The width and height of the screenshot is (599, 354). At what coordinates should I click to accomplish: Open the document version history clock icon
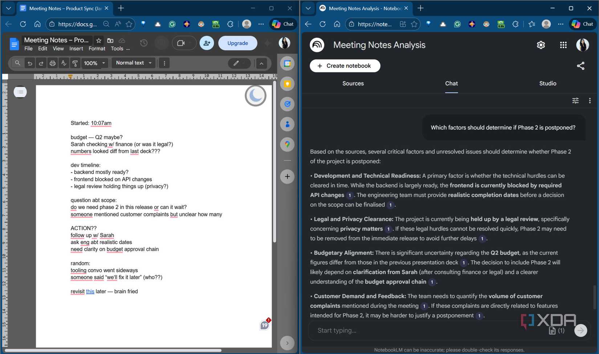(144, 43)
